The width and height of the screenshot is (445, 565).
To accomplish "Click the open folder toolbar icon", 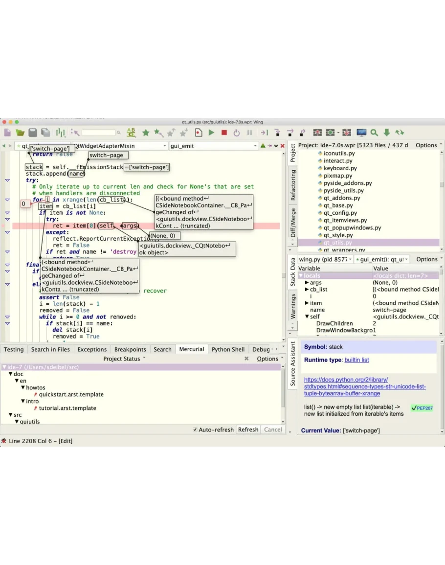I will (x=20, y=133).
